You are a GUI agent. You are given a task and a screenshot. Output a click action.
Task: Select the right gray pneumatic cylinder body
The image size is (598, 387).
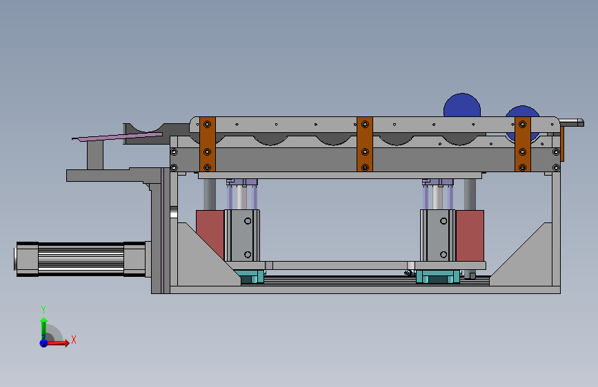[438, 236]
